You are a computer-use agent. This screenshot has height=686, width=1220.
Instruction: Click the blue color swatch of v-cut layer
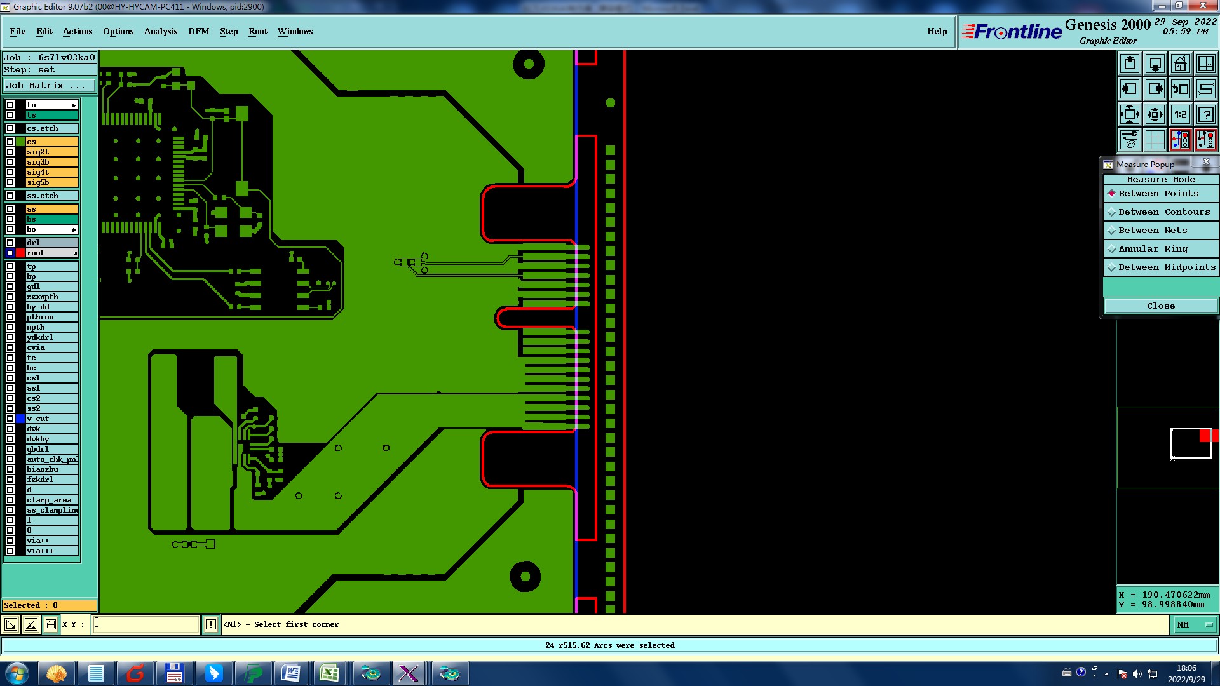click(x=20, y=419)
